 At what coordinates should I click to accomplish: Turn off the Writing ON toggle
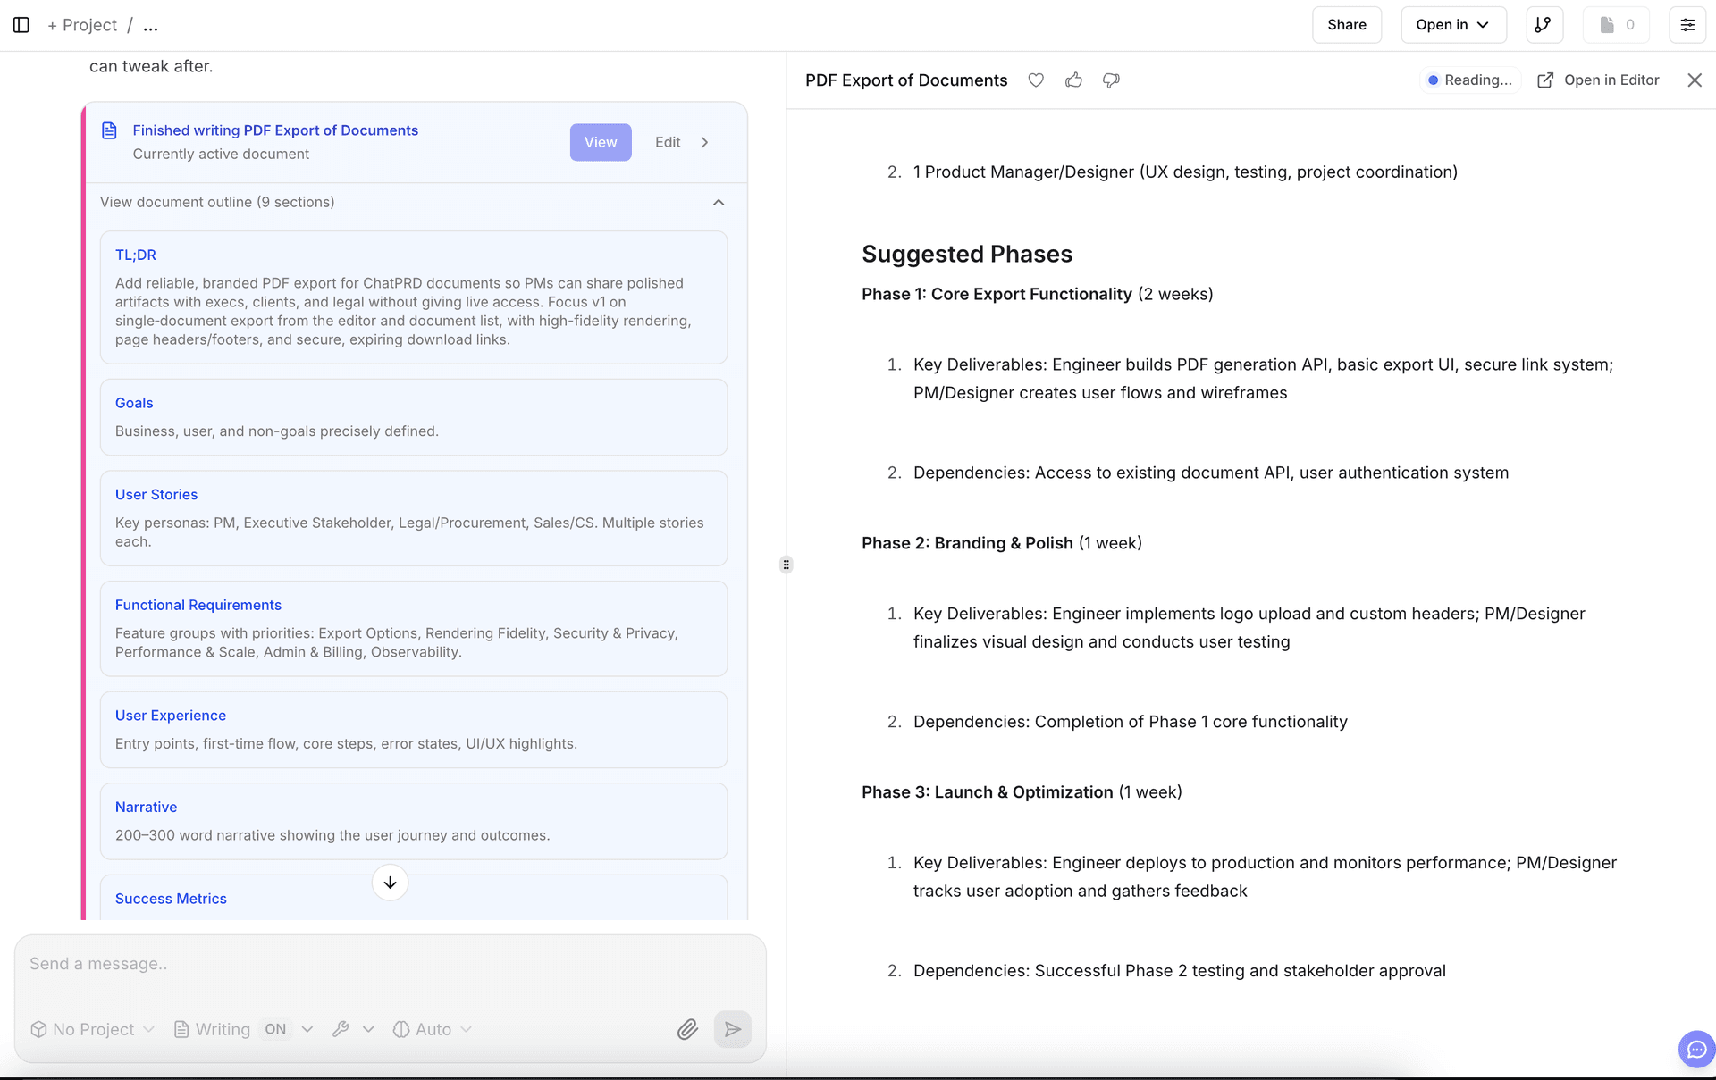(x=276, y=1029)
